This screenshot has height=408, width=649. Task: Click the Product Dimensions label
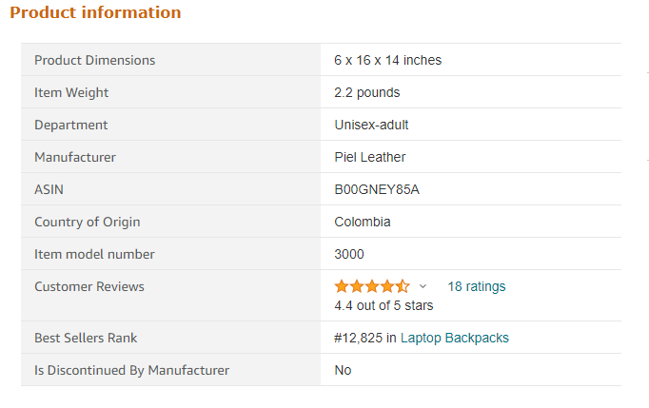tap(95, 61)
